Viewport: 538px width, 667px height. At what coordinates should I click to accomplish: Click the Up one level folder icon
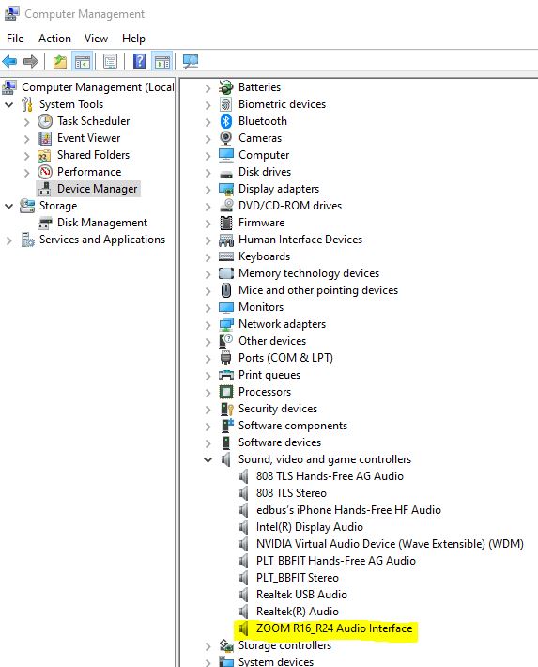[x=60, y=62]
